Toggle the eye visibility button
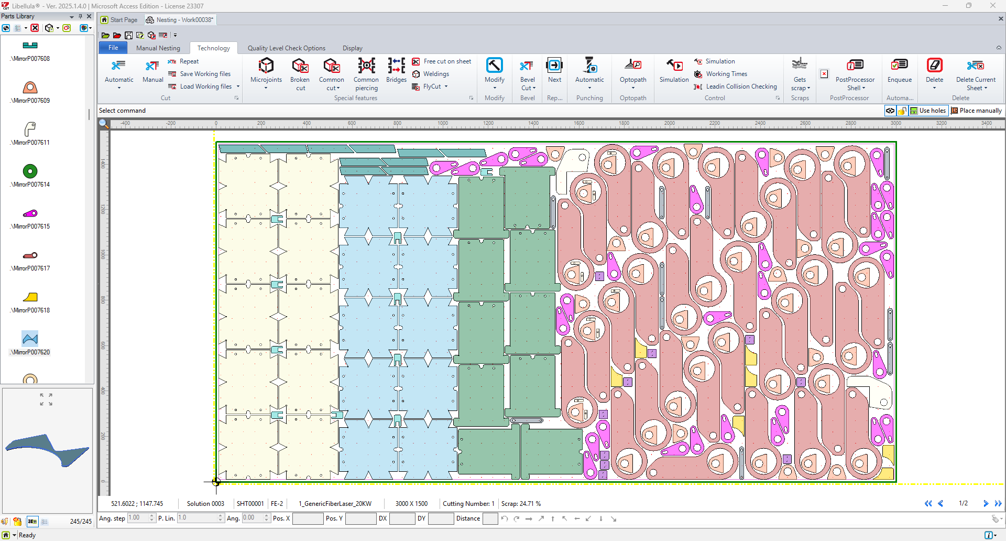 pos(890,111)
